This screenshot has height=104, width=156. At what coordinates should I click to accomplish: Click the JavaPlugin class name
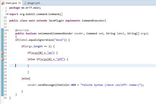pyautogui.click(x=56, y=21)
